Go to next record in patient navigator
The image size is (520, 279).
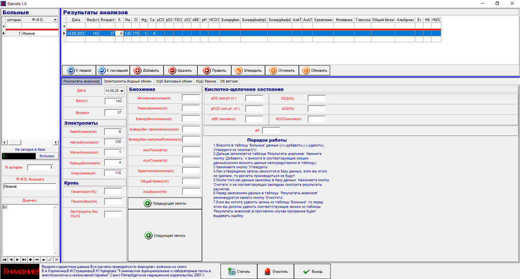click(17, 259)
